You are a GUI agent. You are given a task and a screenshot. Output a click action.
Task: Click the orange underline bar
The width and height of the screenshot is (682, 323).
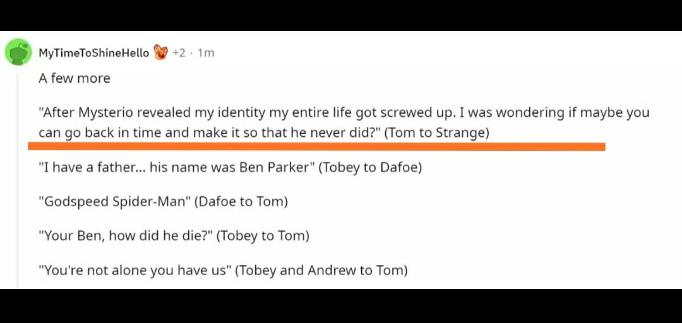click(x=316, y=147)
